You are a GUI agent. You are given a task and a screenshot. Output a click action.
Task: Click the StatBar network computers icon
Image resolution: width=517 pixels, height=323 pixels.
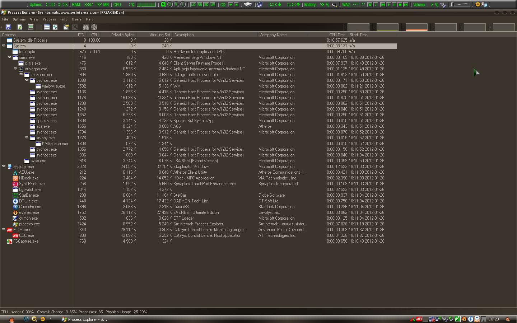[x=260, y=5]
